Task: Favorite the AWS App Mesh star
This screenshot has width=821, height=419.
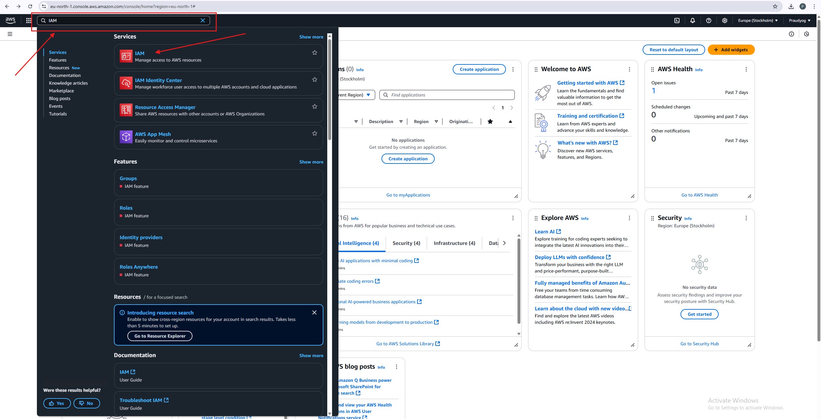Action: click(315, 133)
